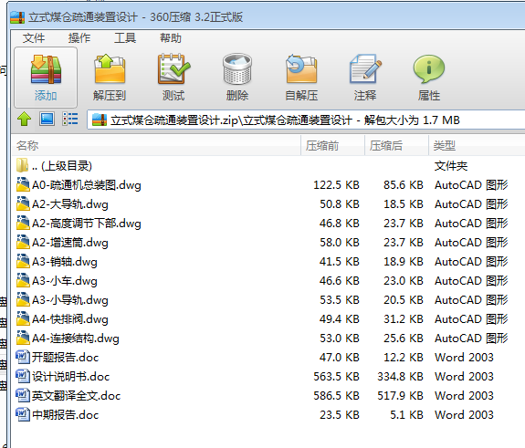Select file name A3-销轴.dwg
Screen dimensions: 525x448
coord(65,262)
